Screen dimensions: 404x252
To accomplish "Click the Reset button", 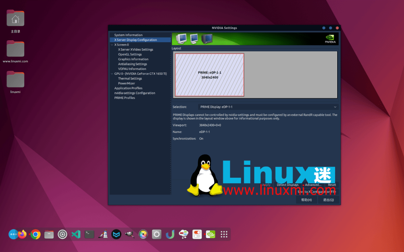I will click(x=332, y=185).
